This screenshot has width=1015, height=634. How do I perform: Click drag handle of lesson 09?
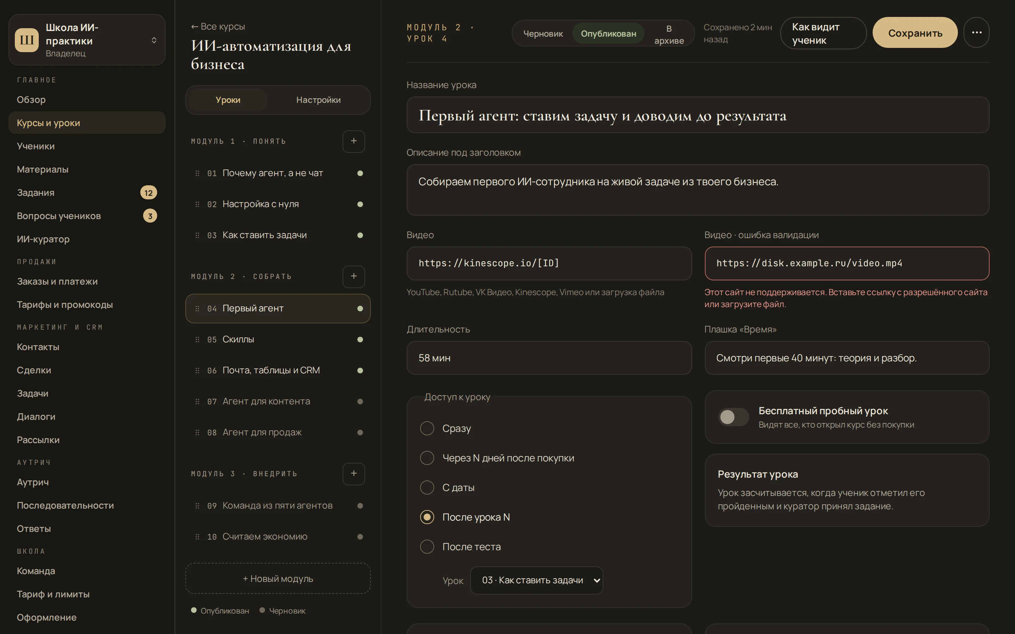click(x=197, y=506)
